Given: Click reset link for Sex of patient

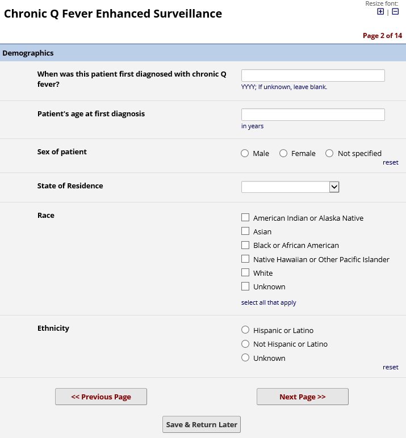Looking at the screenshot, I should [390, 162].
